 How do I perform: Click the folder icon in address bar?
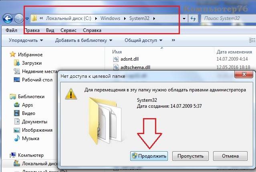point(34,18)
